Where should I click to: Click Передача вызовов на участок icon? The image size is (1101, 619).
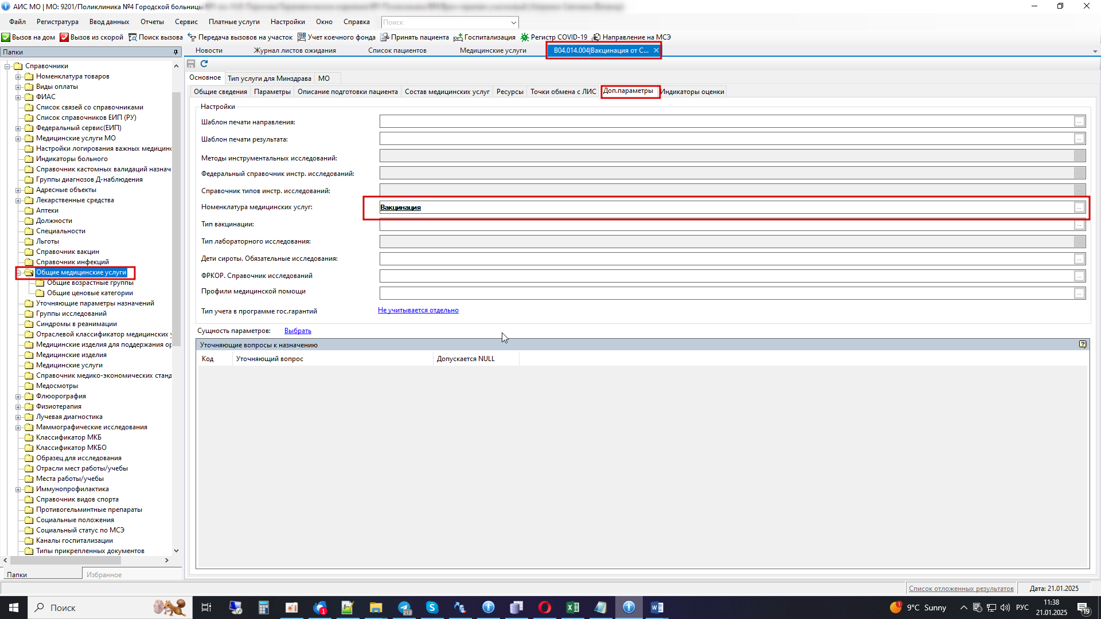tap(192, 37)
